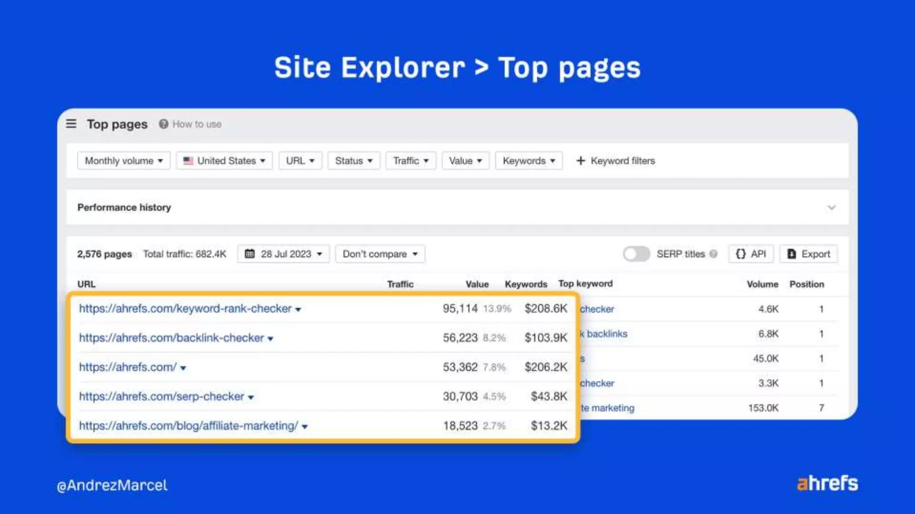Open the Don't compare dropdown
The height and width of the screenshot is (514, 915).
(380, 254)
